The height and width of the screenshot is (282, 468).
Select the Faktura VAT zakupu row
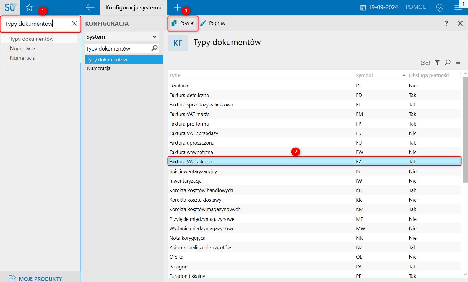pos(314,162)
